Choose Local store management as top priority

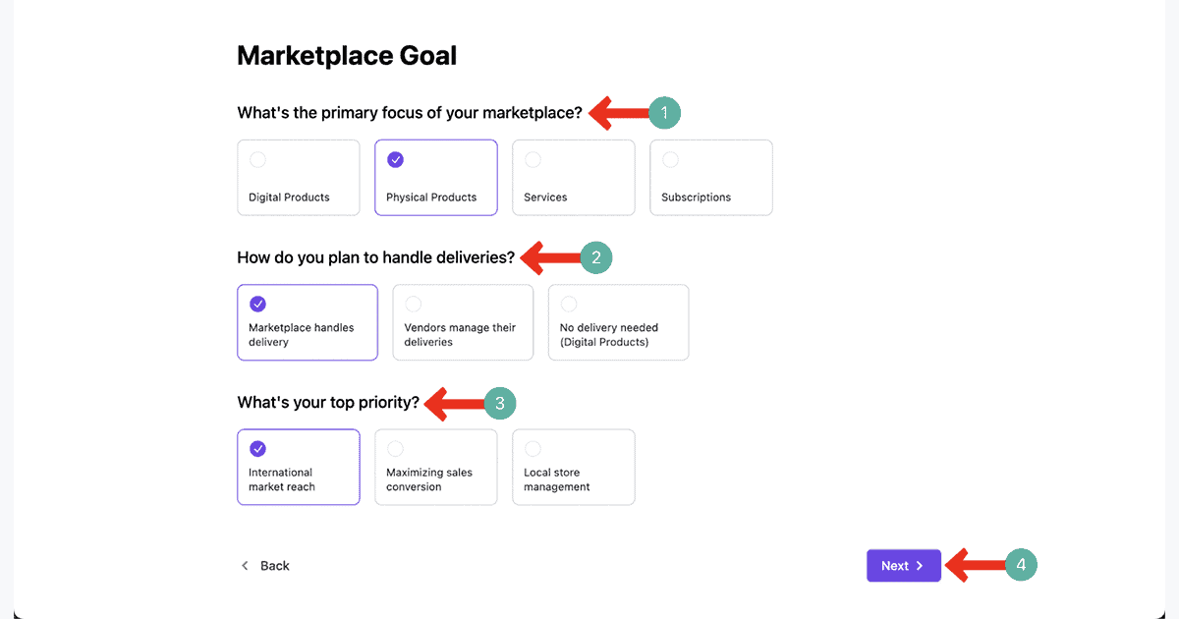[573, 467]
